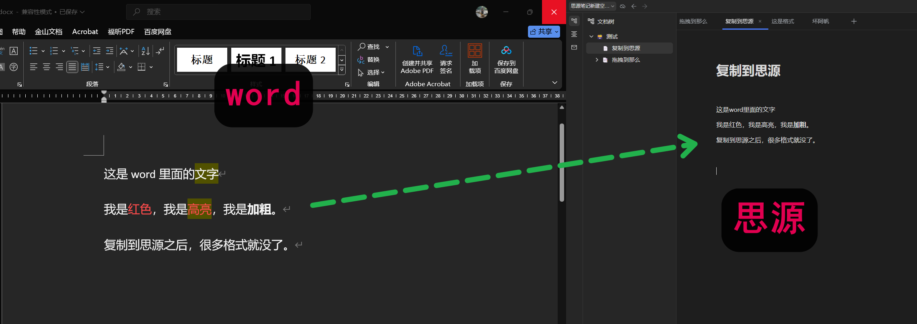This screenshot has height=324, width=917.
Task: Expand the styles gallery more button
Action: point(342,70)
